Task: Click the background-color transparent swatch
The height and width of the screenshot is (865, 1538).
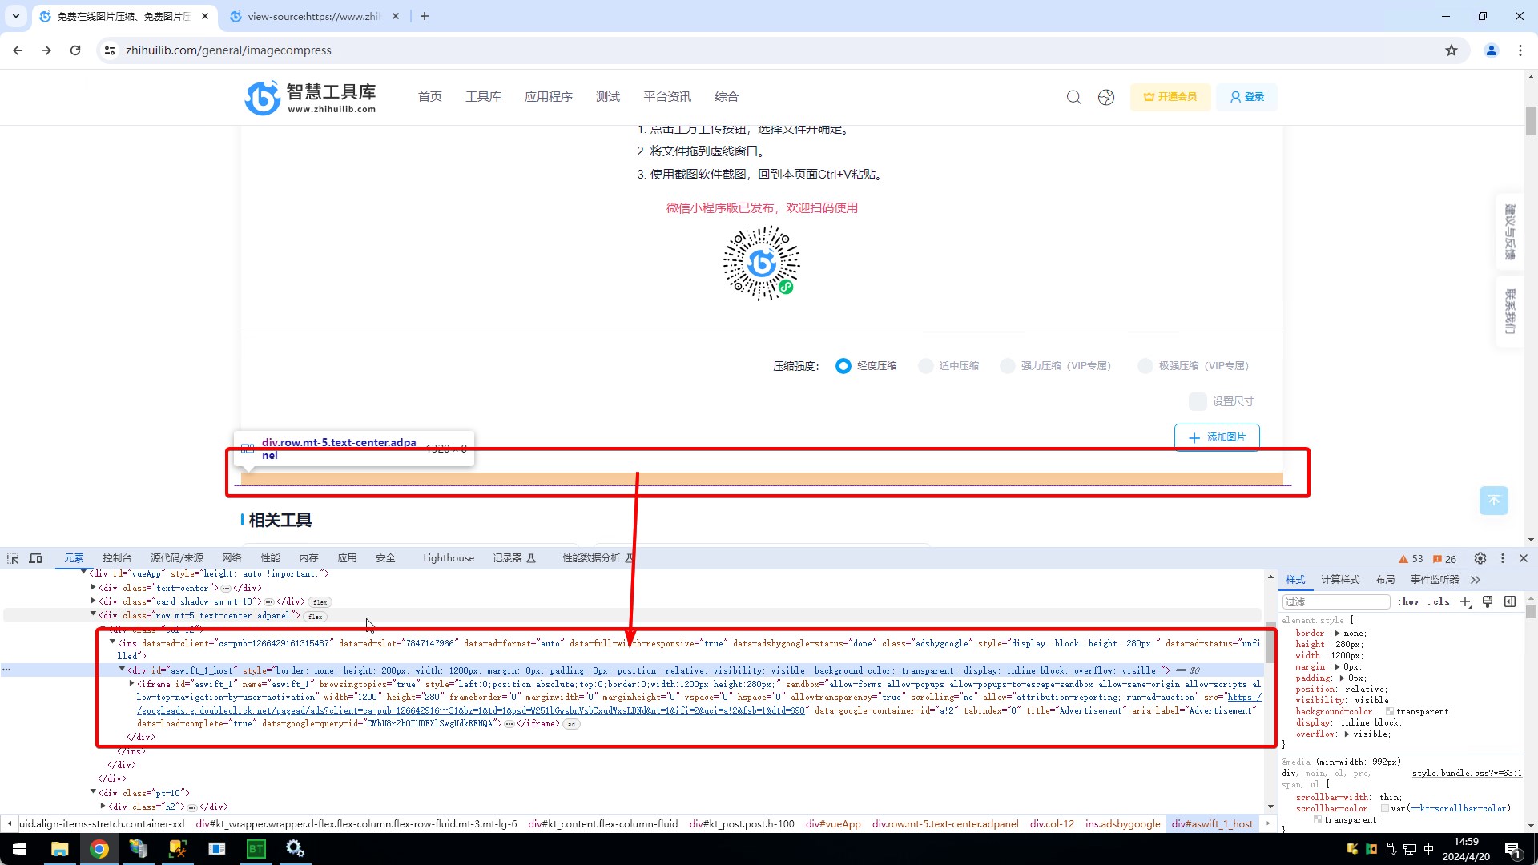Action: tap(1390, 711)
